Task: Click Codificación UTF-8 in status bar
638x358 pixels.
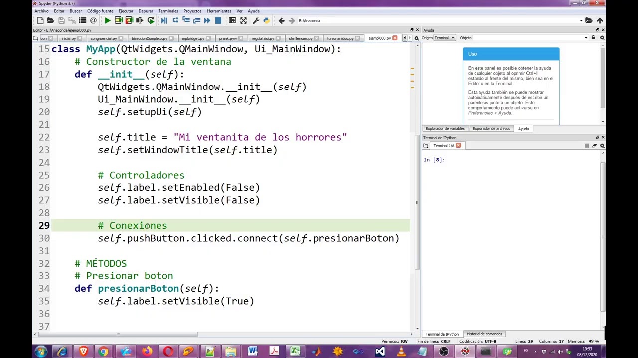Action: coord(478,341)
